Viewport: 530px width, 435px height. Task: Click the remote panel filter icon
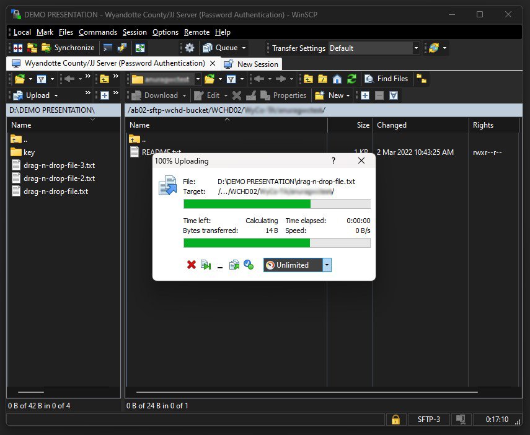point(231,79)
